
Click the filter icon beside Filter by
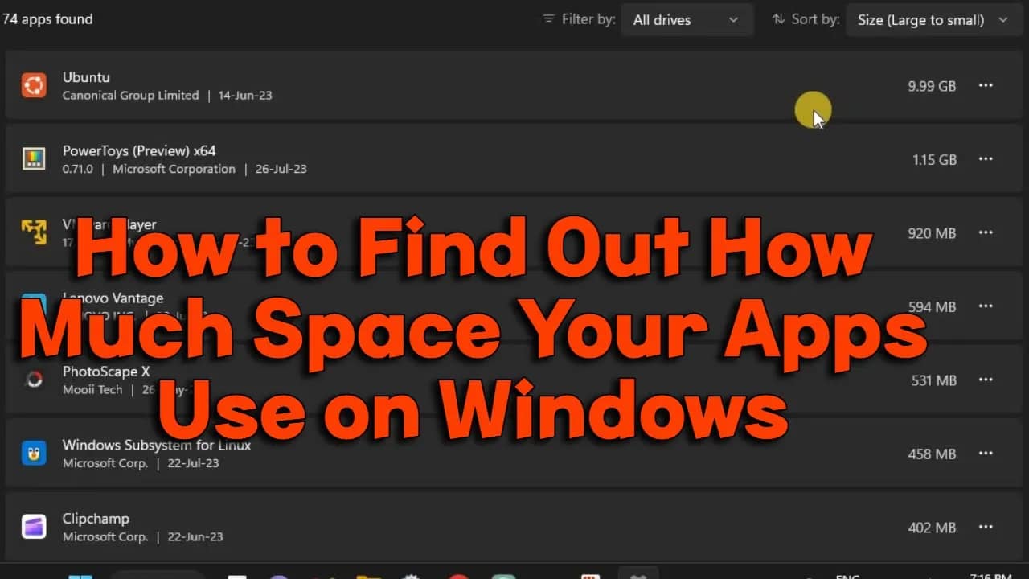548,19
